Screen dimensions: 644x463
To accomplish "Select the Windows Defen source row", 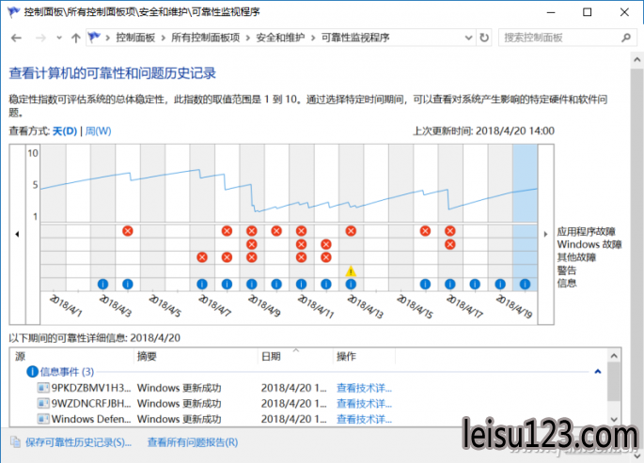I will click(85, 419).
